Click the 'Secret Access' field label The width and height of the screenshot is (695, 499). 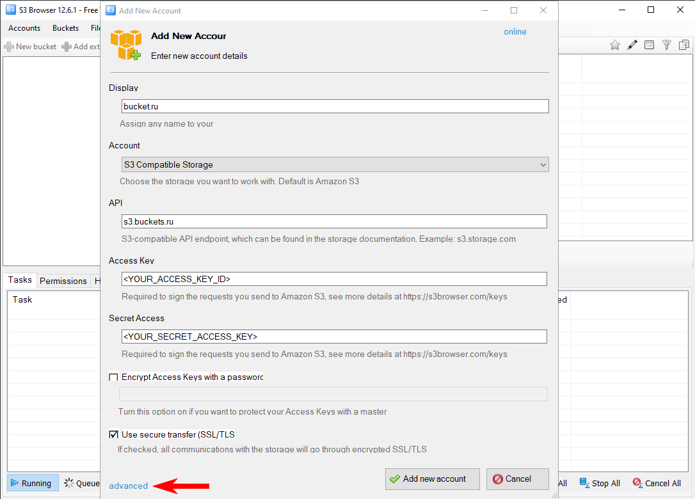(136, 318)
